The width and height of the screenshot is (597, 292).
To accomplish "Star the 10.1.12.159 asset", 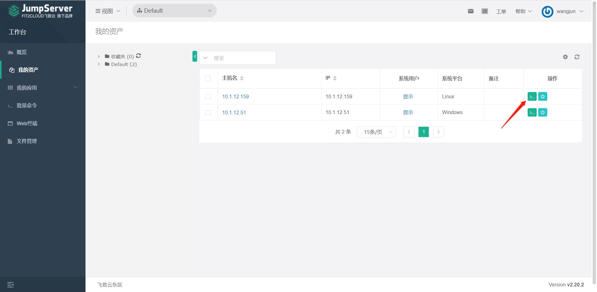I will (x=542, y=96).
